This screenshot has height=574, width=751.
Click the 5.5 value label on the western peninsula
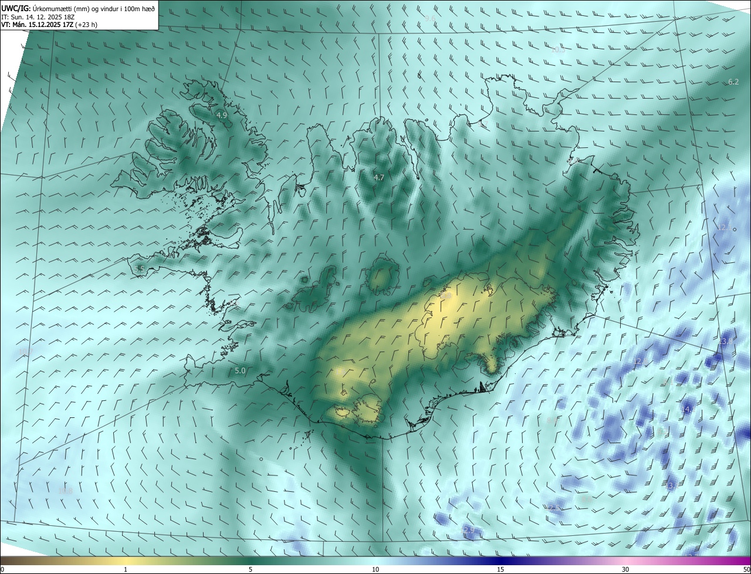tap(139, 269)
